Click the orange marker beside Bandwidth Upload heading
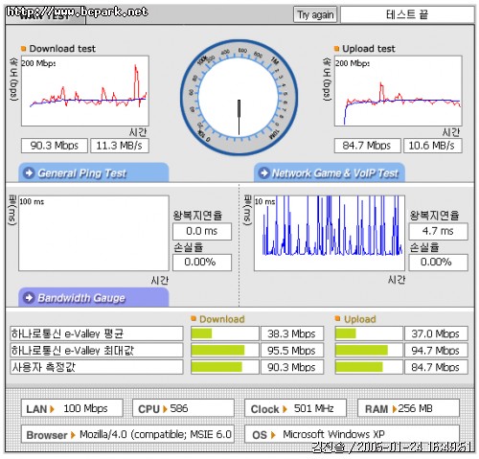479x459 pixels. pos(337,318)
